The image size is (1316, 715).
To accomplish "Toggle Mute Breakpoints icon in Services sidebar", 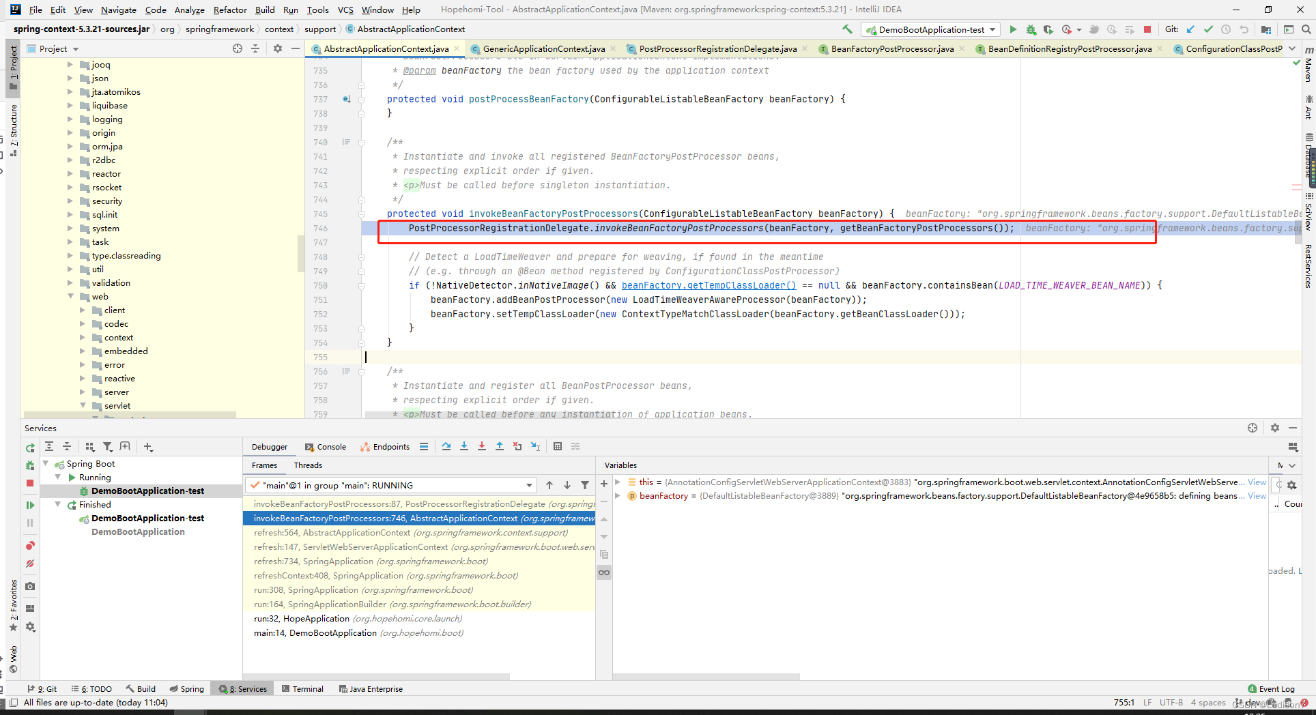I will [30, 564].
